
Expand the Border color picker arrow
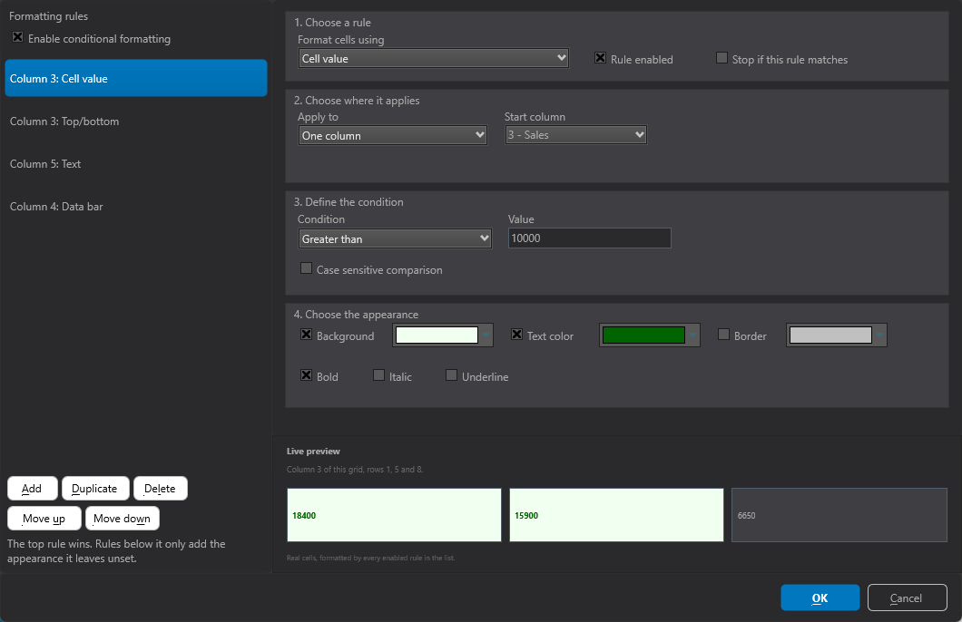[879, 335]
